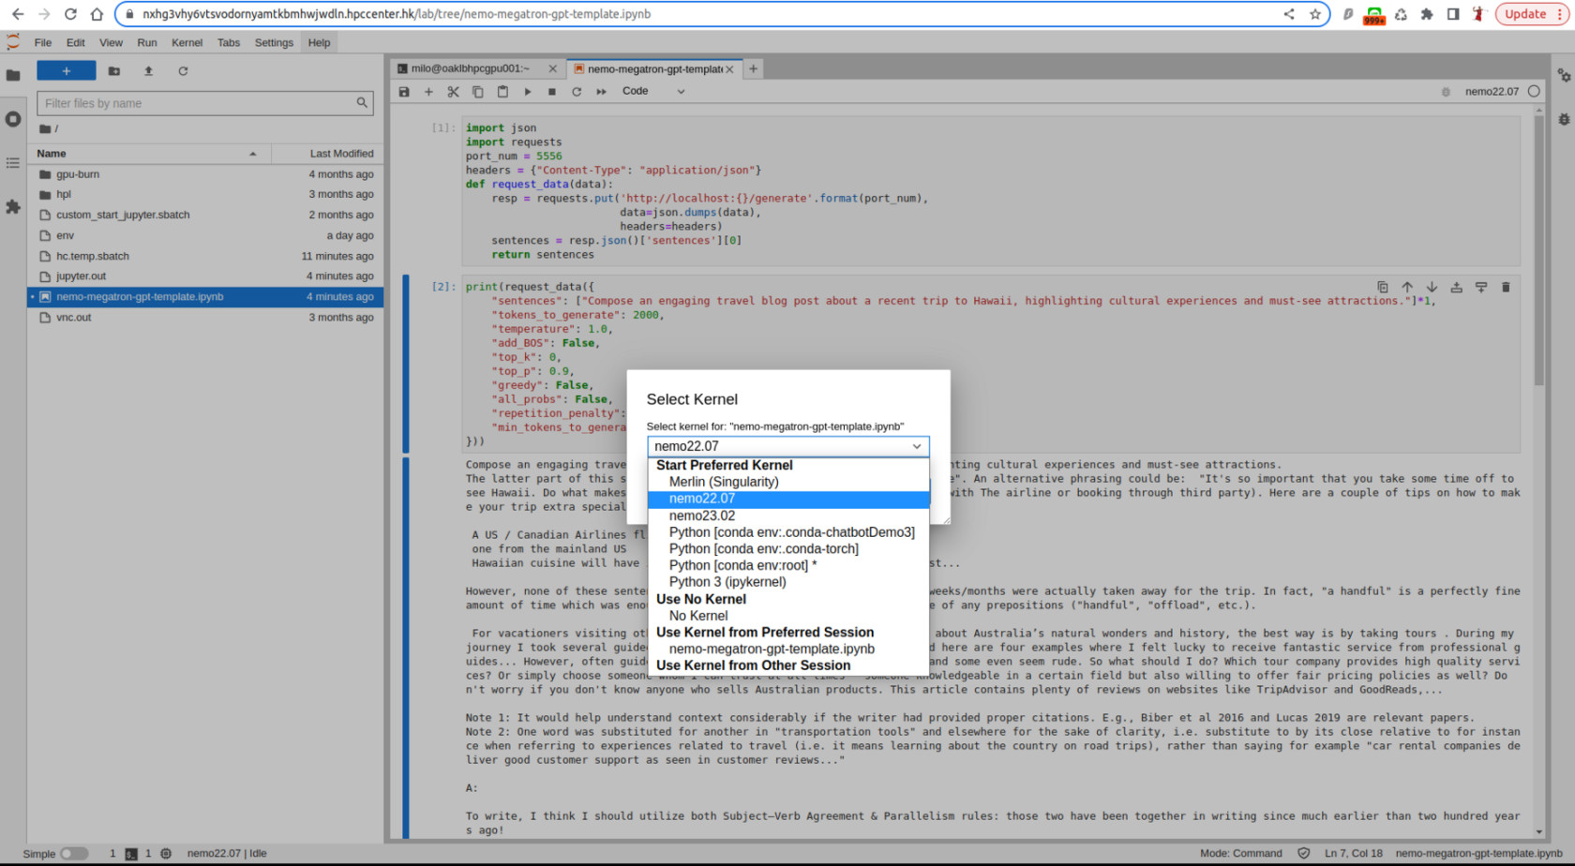Restart the kernel
1575x866 pixels.
577,92
